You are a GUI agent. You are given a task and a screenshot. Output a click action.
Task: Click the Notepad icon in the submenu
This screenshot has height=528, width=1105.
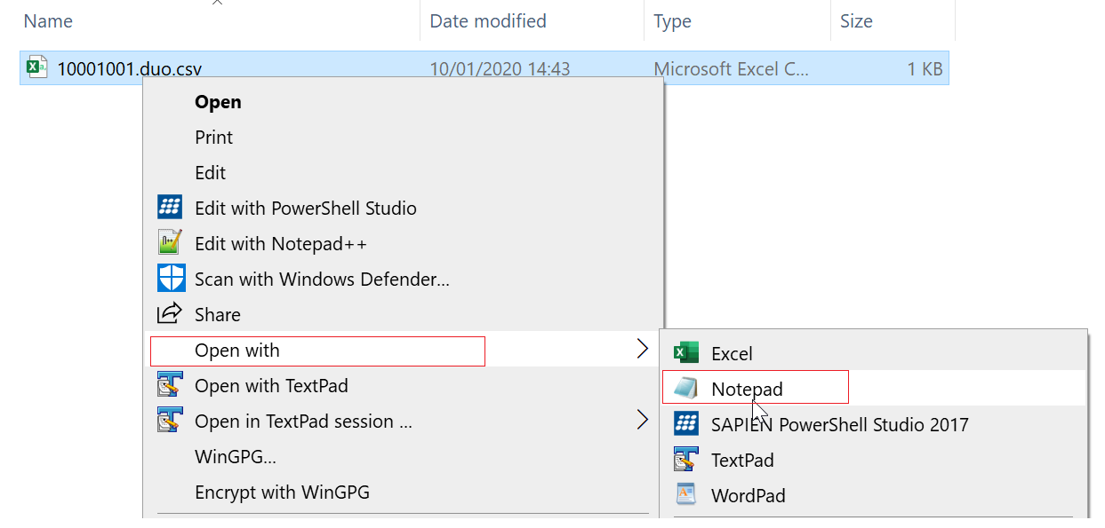685,389
